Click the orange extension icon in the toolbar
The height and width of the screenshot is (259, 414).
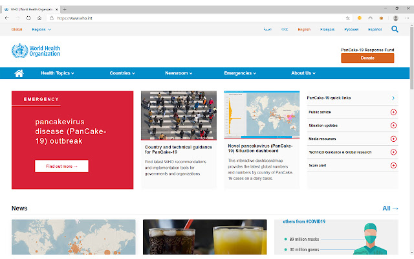pyautogui.click(x=381, y=18)
